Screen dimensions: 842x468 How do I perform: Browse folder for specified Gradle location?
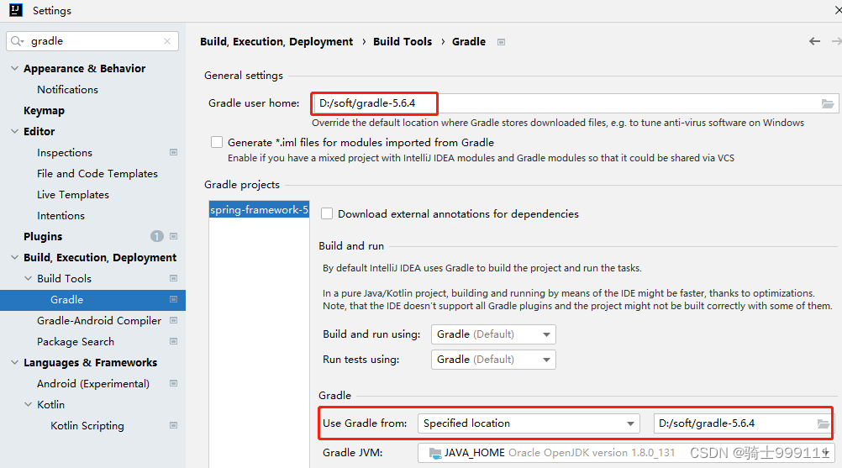coord(824,423)
